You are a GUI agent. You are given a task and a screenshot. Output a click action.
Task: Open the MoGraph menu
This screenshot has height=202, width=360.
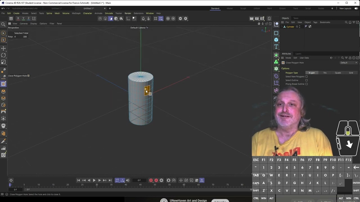point(76,13)
